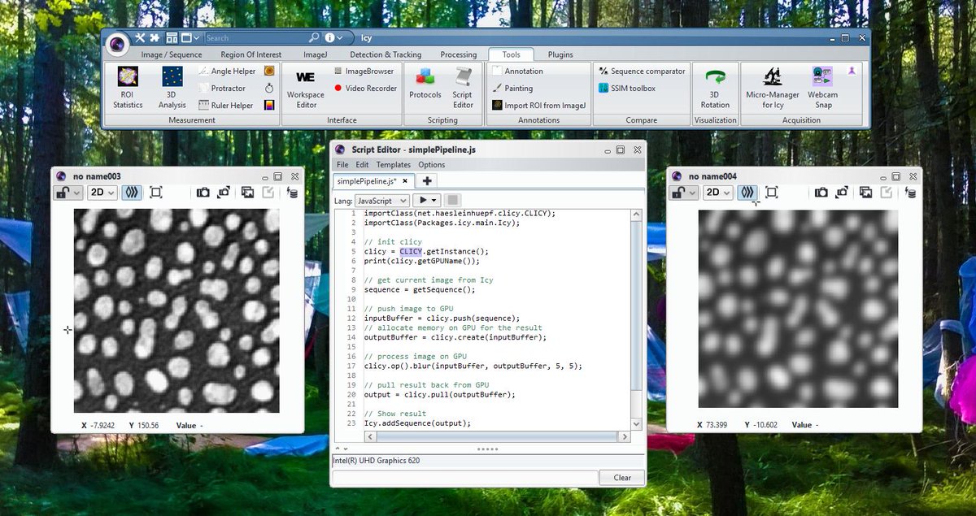The image size is (976, 516).
Task: Open the preferences wrench icon
Action: (x=140, y=37)
